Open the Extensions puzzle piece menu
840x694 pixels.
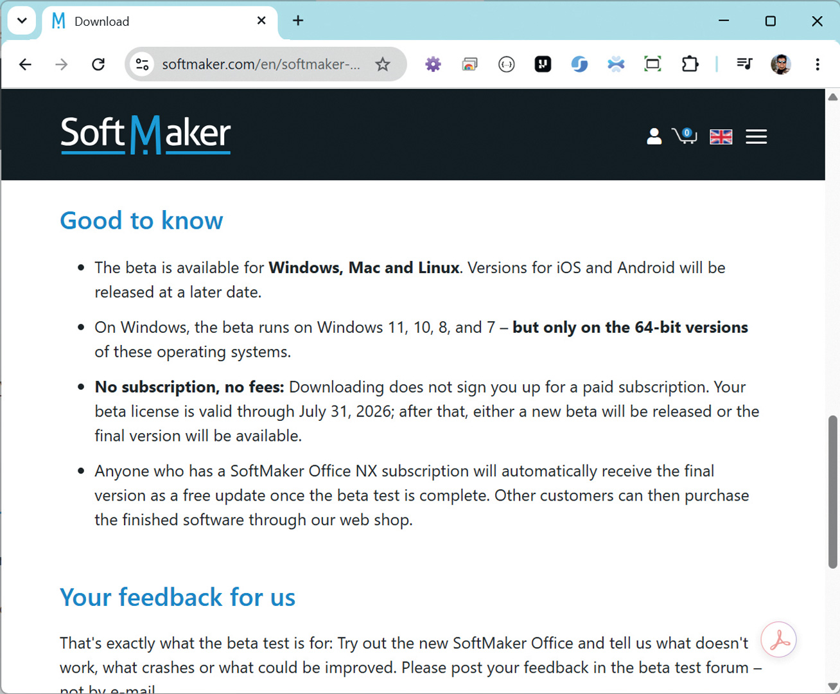(690, 64)
